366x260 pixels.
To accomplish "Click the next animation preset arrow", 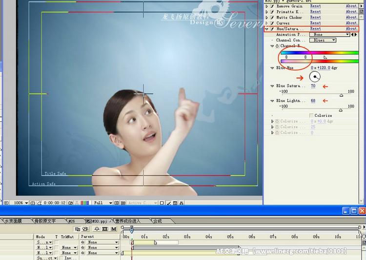I will 356,34.
